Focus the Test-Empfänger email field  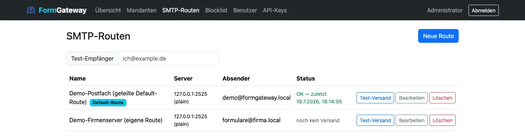pyautogui.click(x=169, y=58)
